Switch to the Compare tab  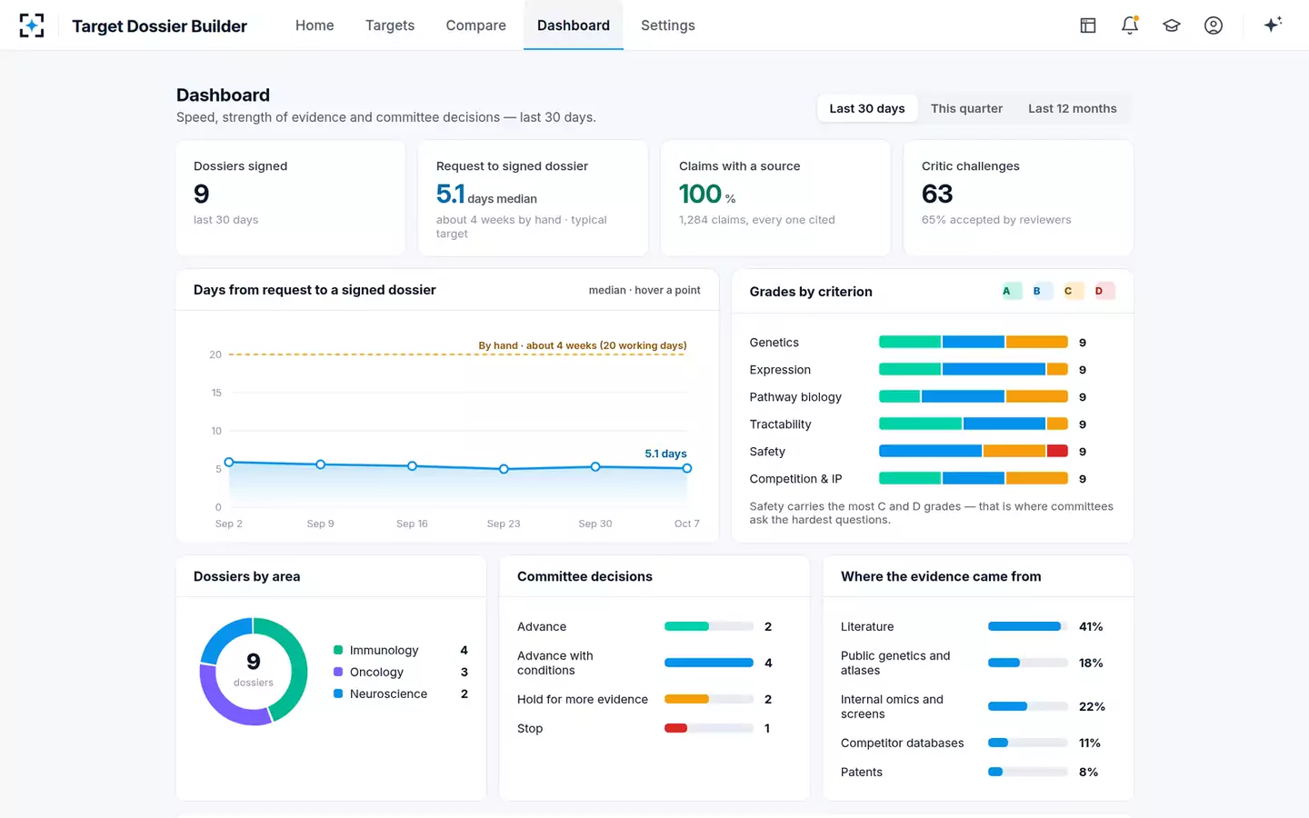click(x=475, y=25)
